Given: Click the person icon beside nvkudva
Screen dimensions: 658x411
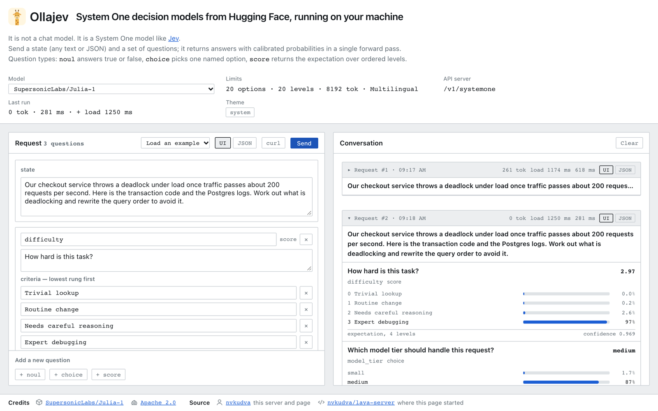Looking at the screenshot, I should [x=220, y=402].
